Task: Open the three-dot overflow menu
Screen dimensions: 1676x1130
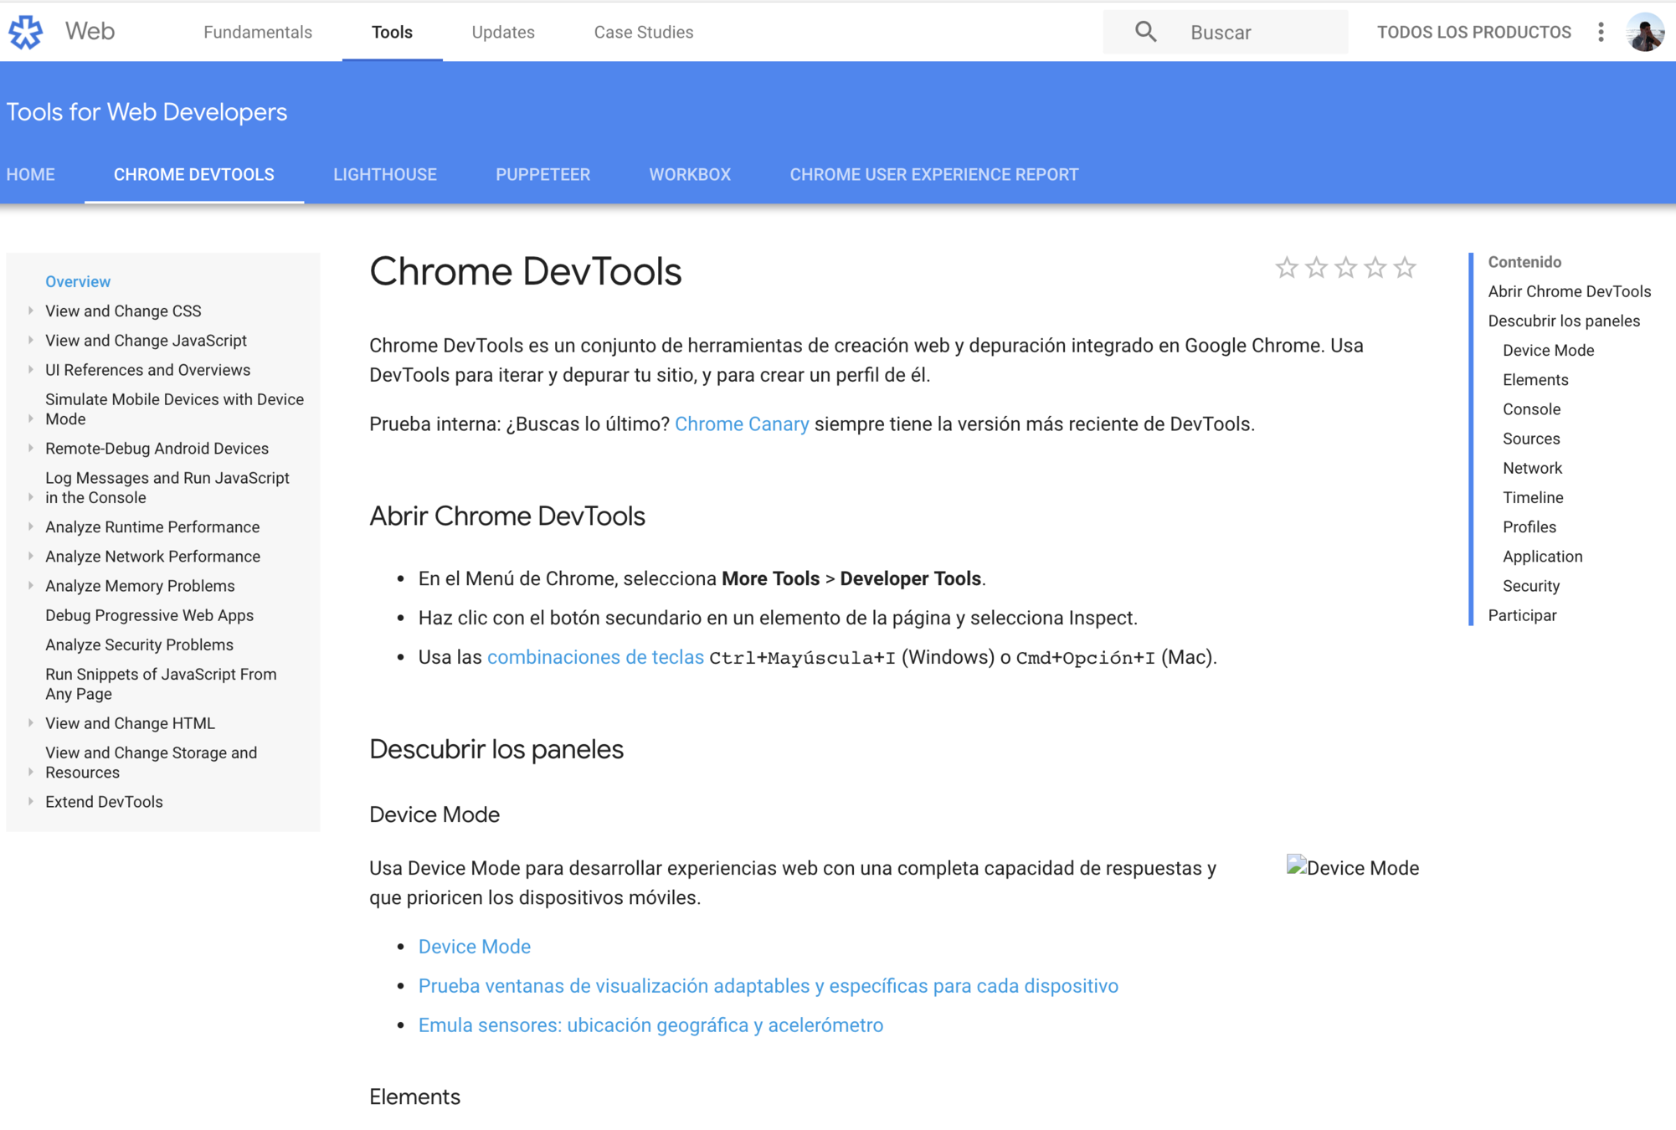Action: (1600, 32)
